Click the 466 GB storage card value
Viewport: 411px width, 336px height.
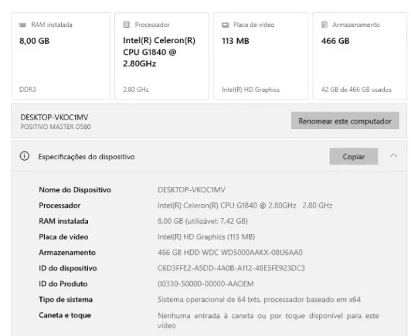point(335,40)
